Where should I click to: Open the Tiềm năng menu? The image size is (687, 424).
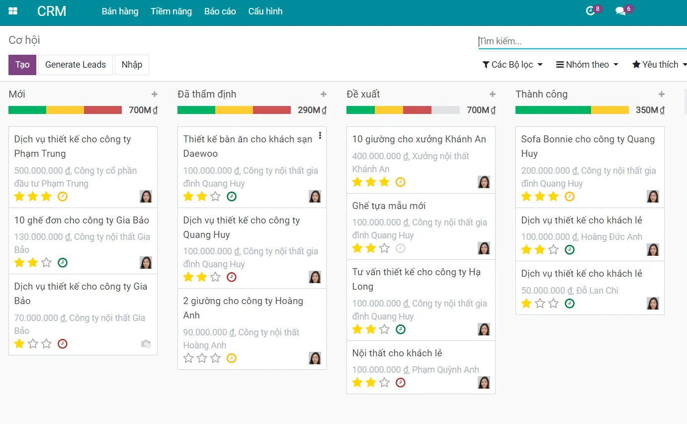(x=172, y=11)
